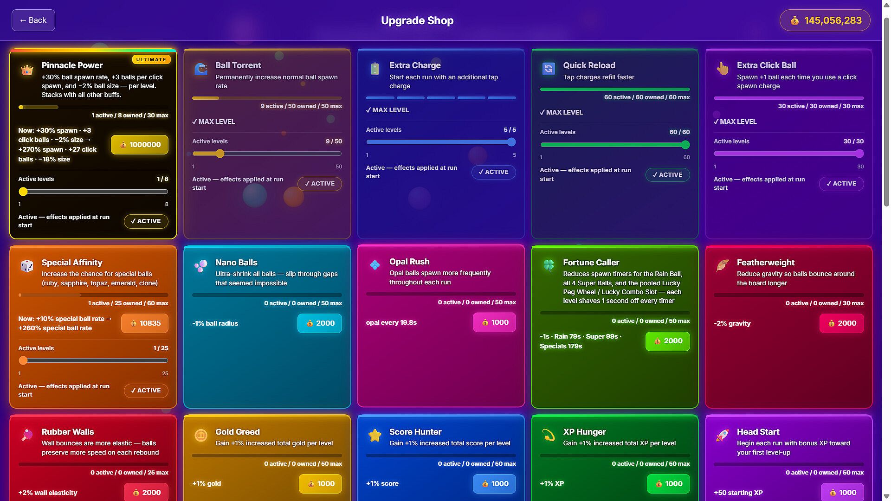Click Ball Torrent active levels slider
Image resolution: width=891 pixels, height=501 pixels.
pos(267,154)
